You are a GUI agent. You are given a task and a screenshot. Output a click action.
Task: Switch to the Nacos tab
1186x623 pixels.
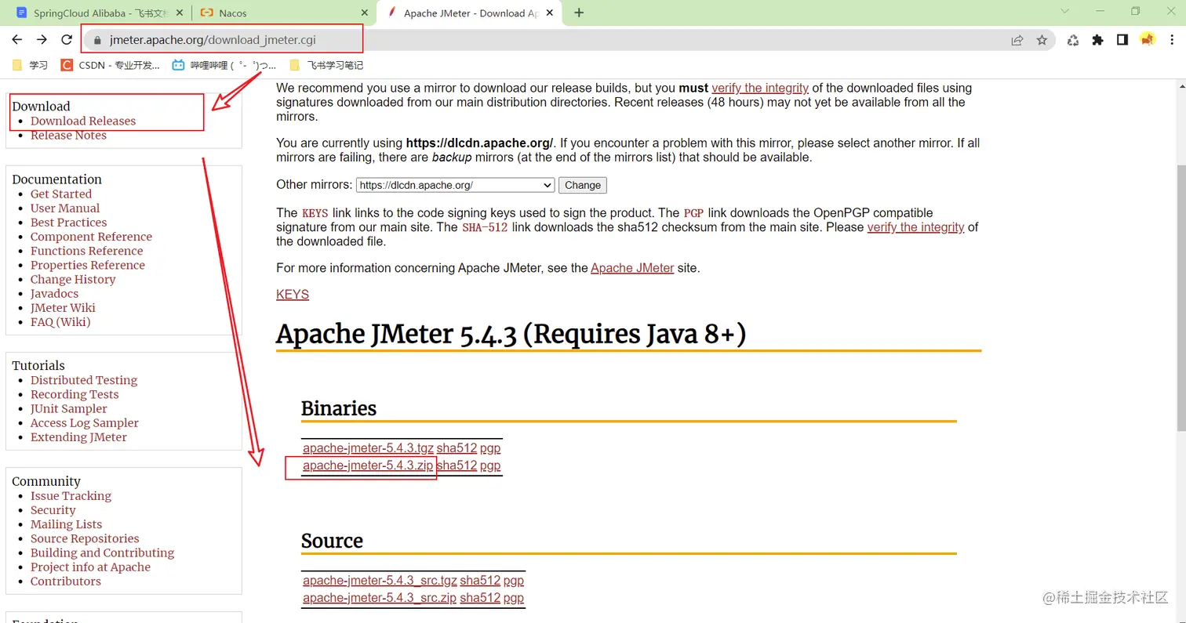coord(282,13)
